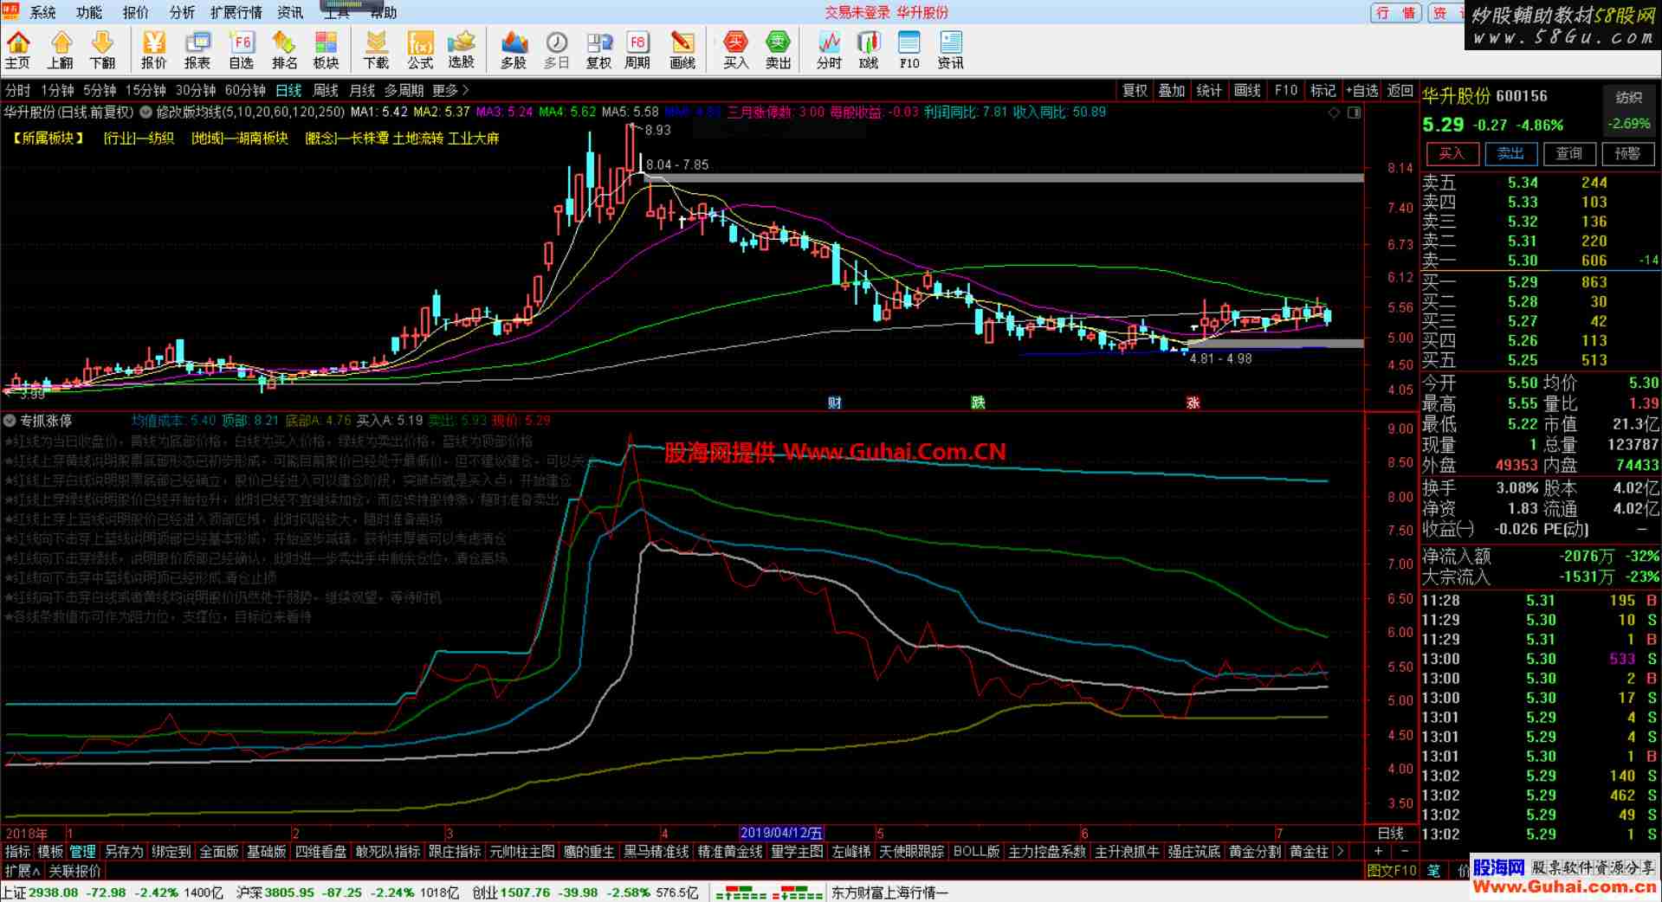Open the 系统 menu
This screenshot has width=1662, height=902.
(x=42, y=12)
